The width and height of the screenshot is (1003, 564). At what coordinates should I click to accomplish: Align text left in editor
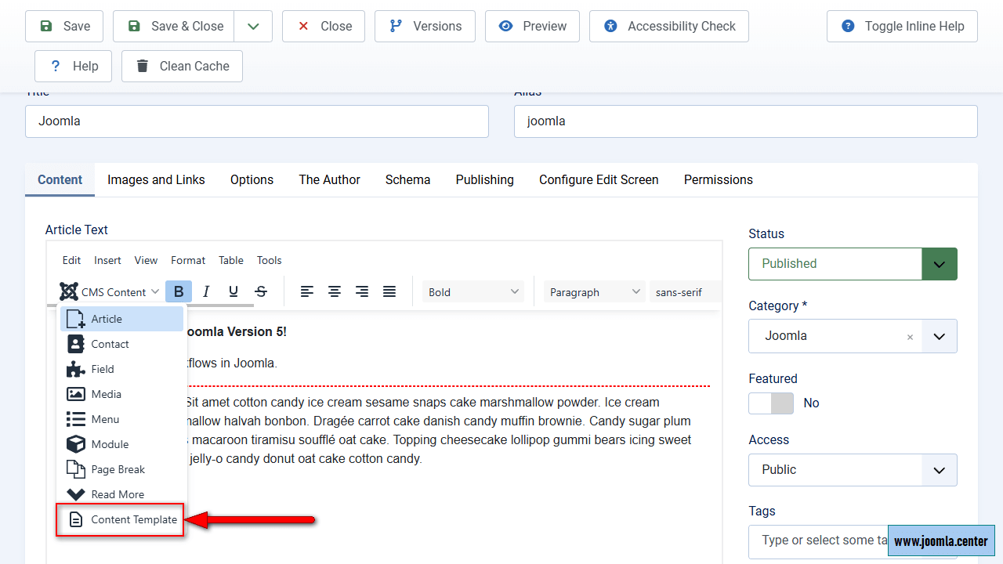307,292
